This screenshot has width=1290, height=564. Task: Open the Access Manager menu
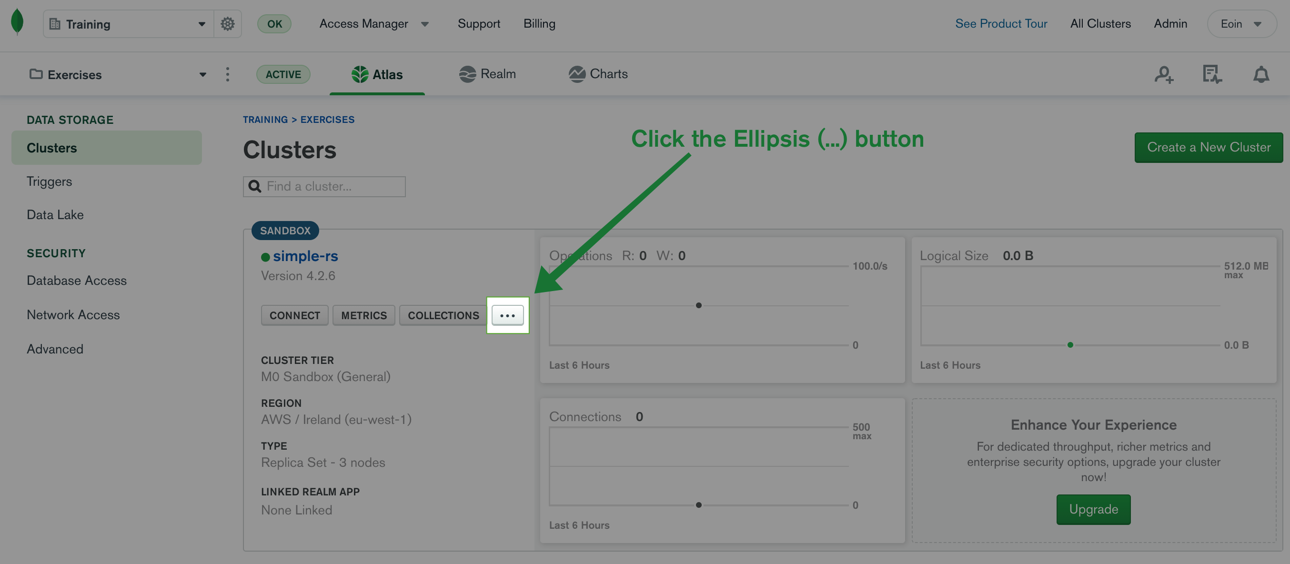374,23
